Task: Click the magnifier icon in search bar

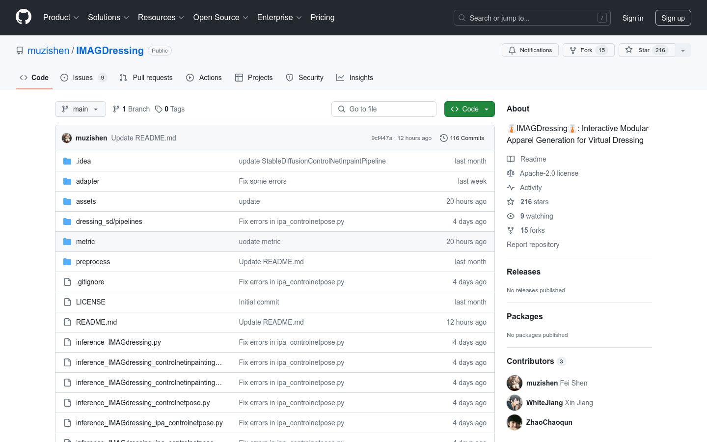Action: point(462,18)
